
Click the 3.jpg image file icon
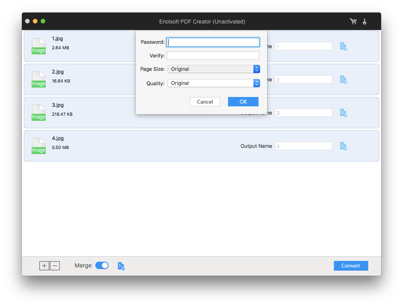pyautogui.click(x=39, y=113)
